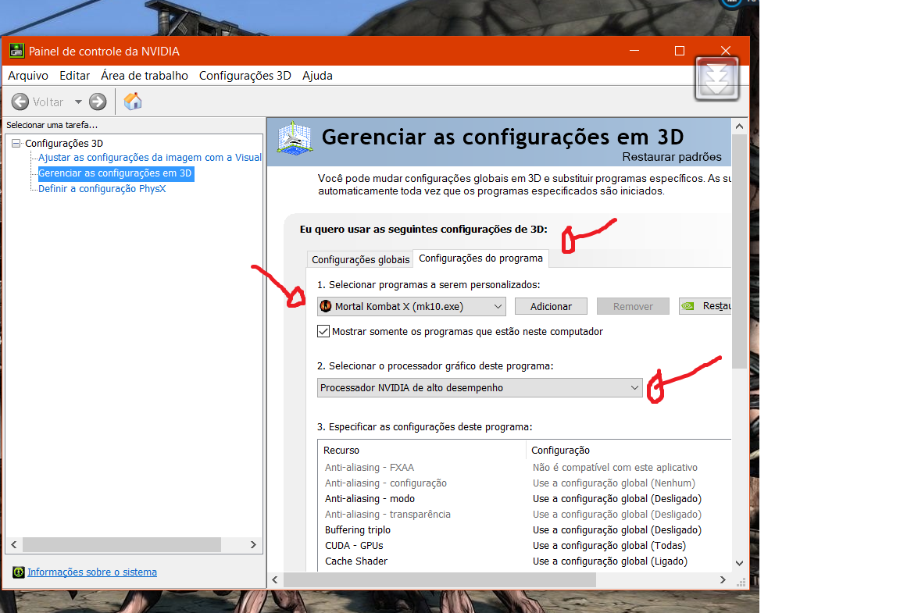Screen dimensions: 900x613
Task: Click the Recurso column header
Action: [x=422, y=451]
